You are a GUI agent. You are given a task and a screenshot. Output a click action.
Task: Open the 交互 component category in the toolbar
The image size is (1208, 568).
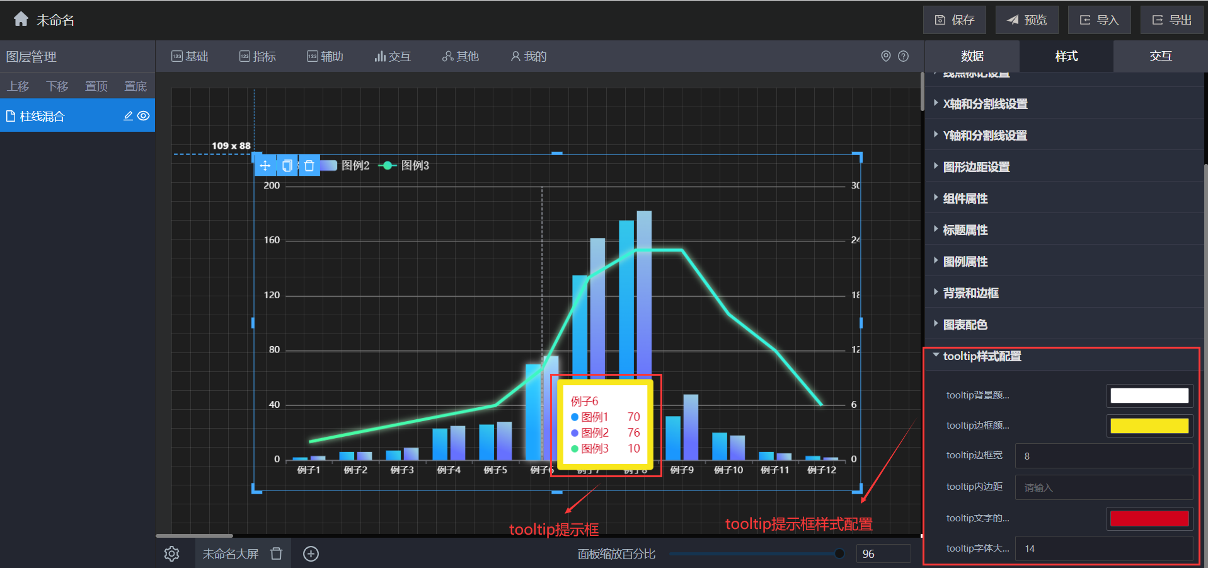pos(393,56)
